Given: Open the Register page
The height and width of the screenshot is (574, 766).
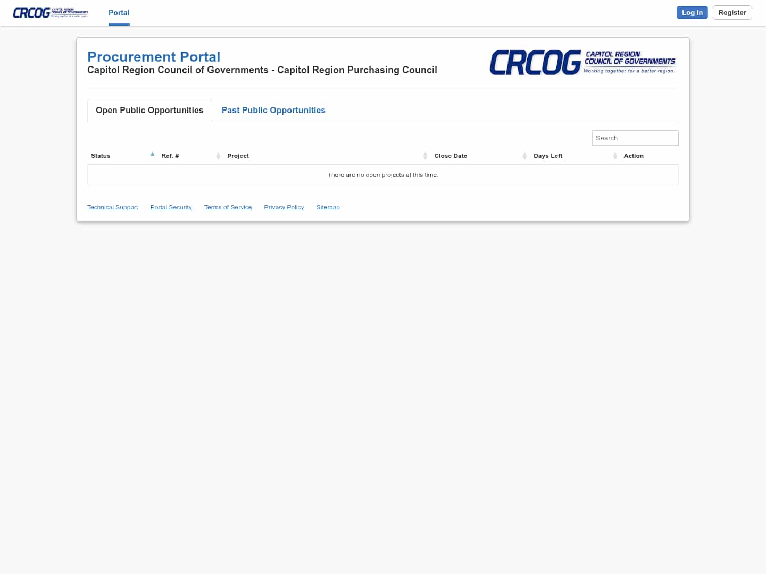Looking at the screenshot, I should pos(732,12).
